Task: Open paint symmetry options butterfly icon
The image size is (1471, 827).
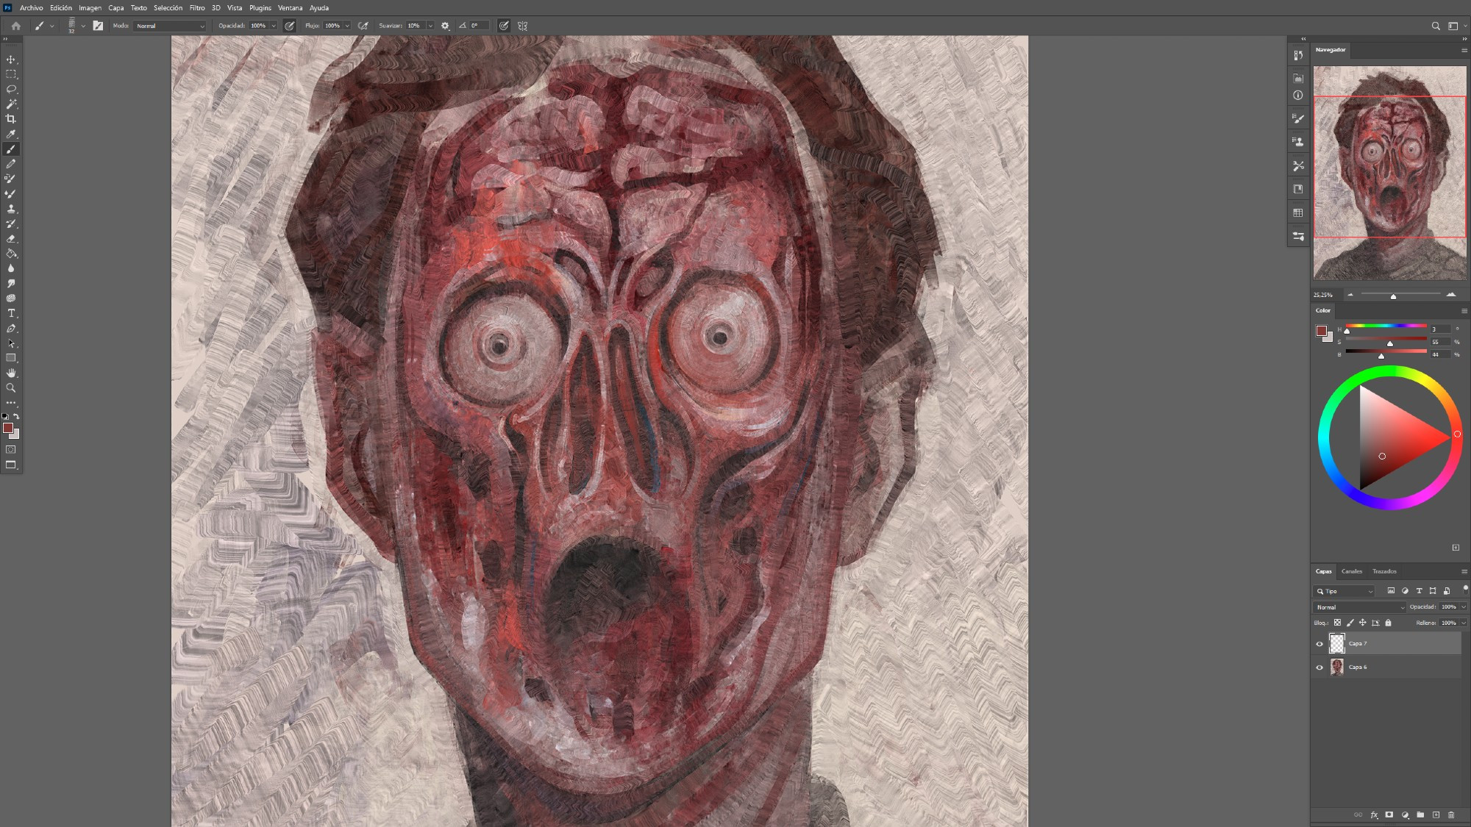Action: pyautogui.click(x=523, y=26)
